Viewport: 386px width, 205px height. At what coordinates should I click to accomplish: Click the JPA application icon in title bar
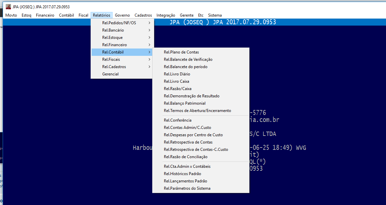click(x=8, y=7)
